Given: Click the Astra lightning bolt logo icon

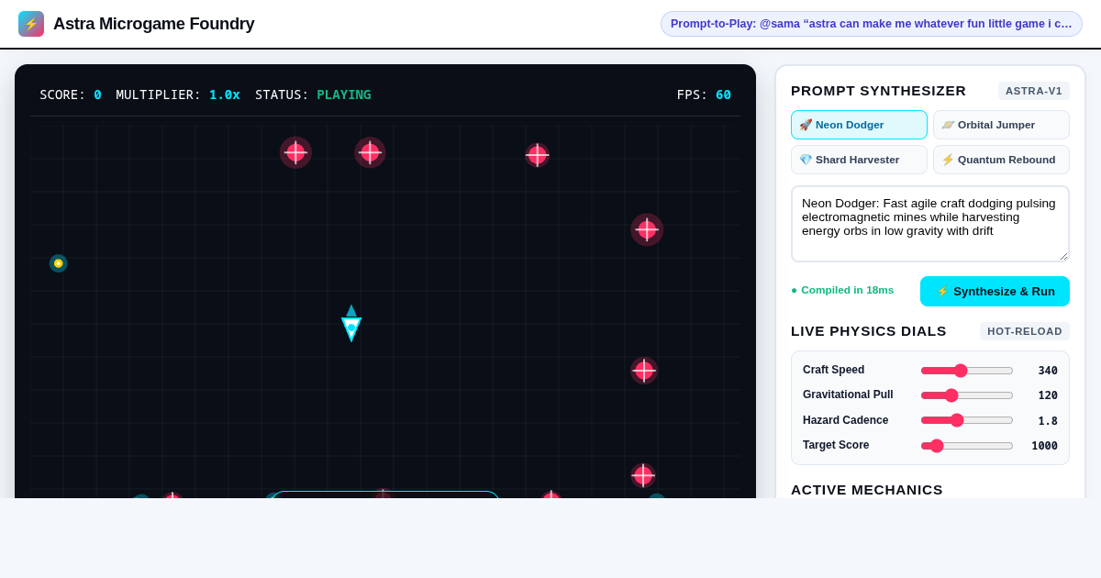Looking at the screenshot, I should [x=31, y=24].
